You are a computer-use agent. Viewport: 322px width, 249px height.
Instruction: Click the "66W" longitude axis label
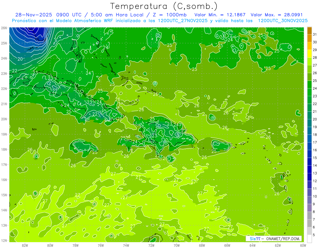point(227,245)
